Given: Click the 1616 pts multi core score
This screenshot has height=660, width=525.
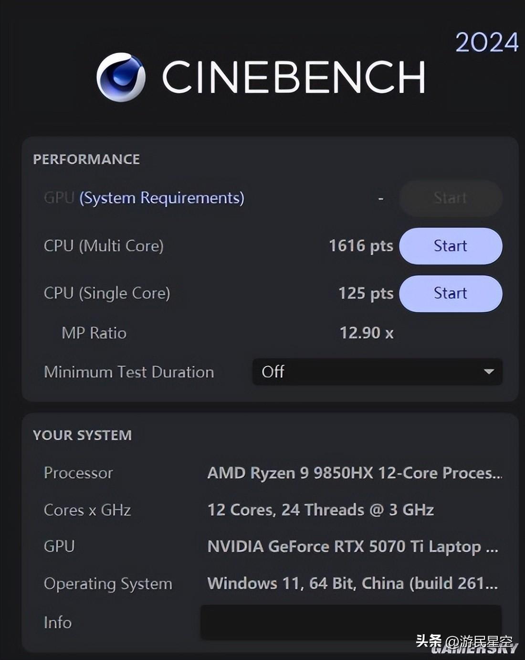Looking at the screenshot, I should [361, 246].
